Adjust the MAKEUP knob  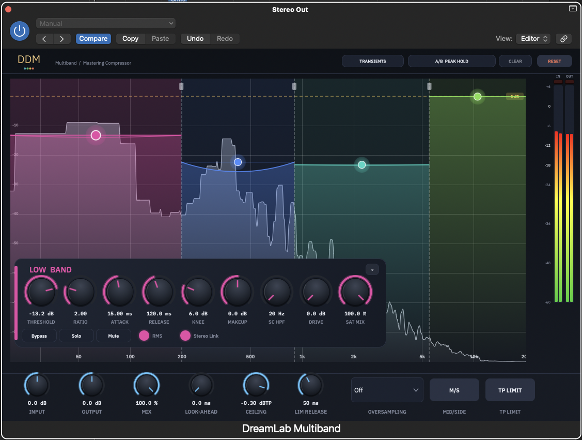tap(238, 292)
